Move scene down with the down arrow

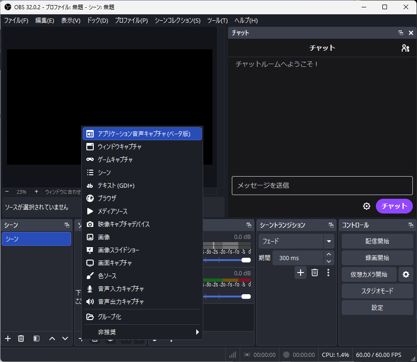(65, 338)
